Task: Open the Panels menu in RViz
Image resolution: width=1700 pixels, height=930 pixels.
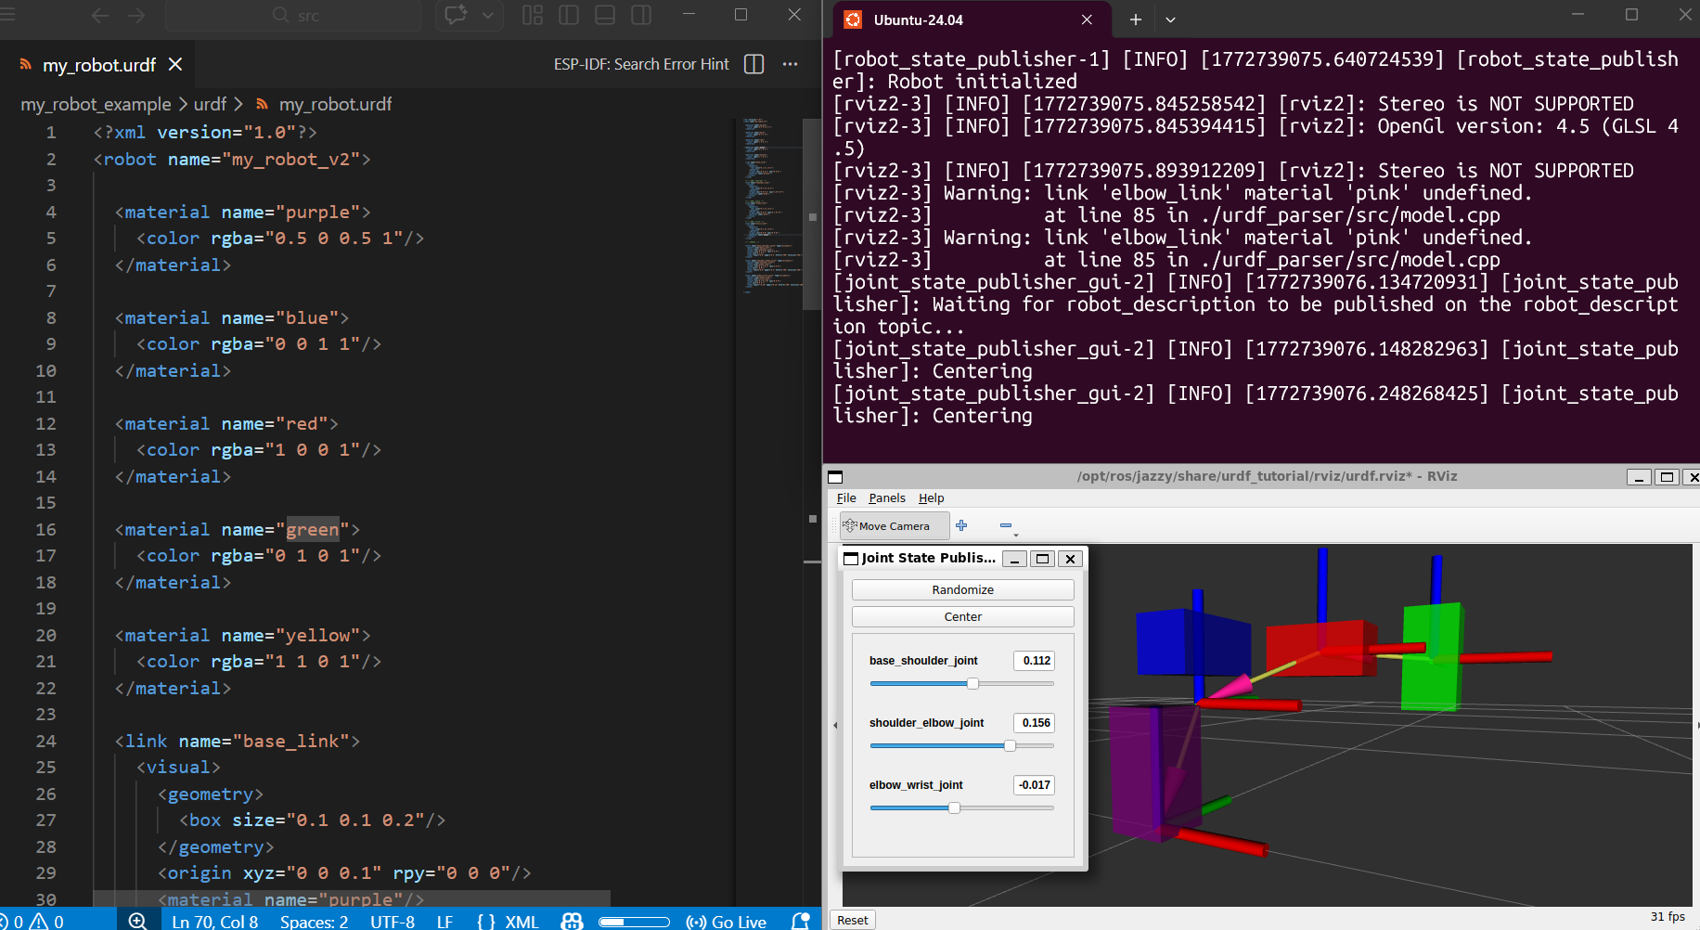Action: 886,498
